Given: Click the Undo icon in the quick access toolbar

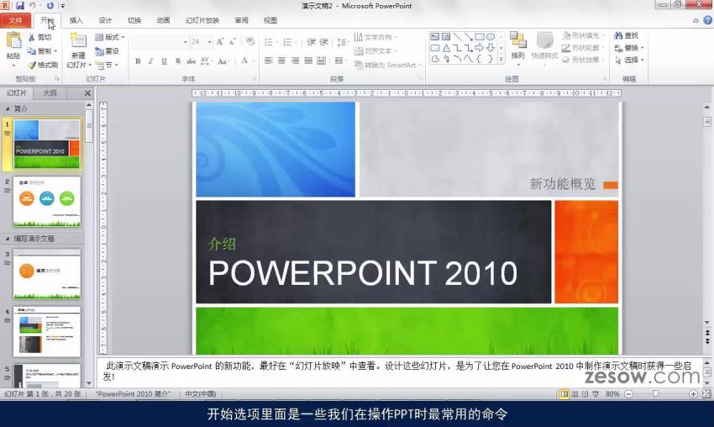Looking at the screenshot, I should tap(32, 6).
